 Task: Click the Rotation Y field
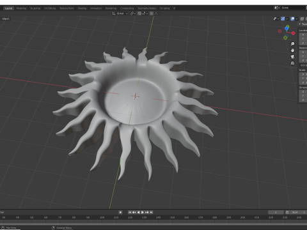click(x=303, y=56)
